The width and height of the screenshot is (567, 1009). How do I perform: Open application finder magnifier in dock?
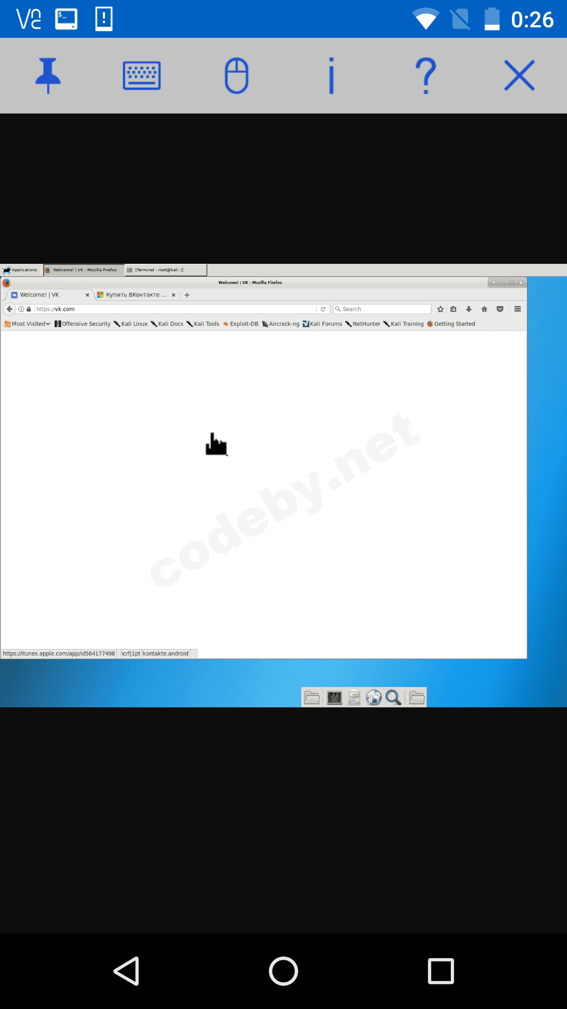(393, 697)
